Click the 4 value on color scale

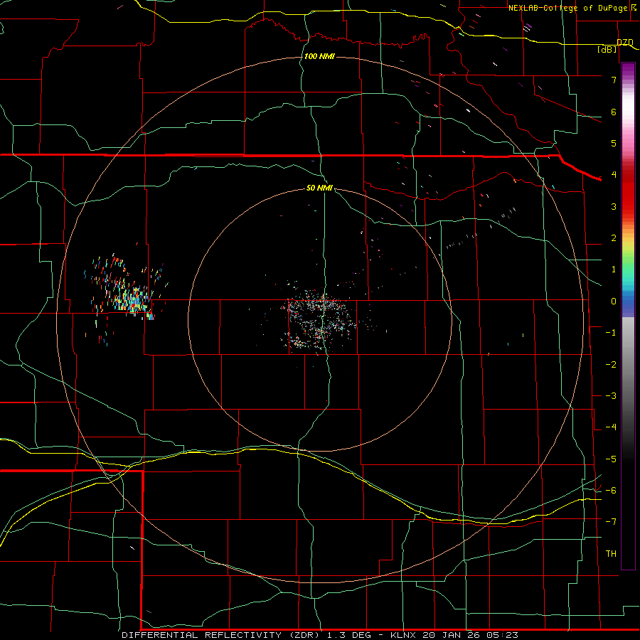click(x=614, y=175)
